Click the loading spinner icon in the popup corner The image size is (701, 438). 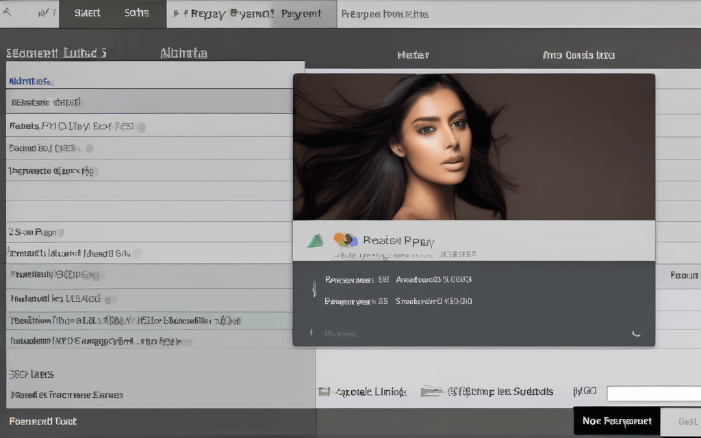(636, 333)
